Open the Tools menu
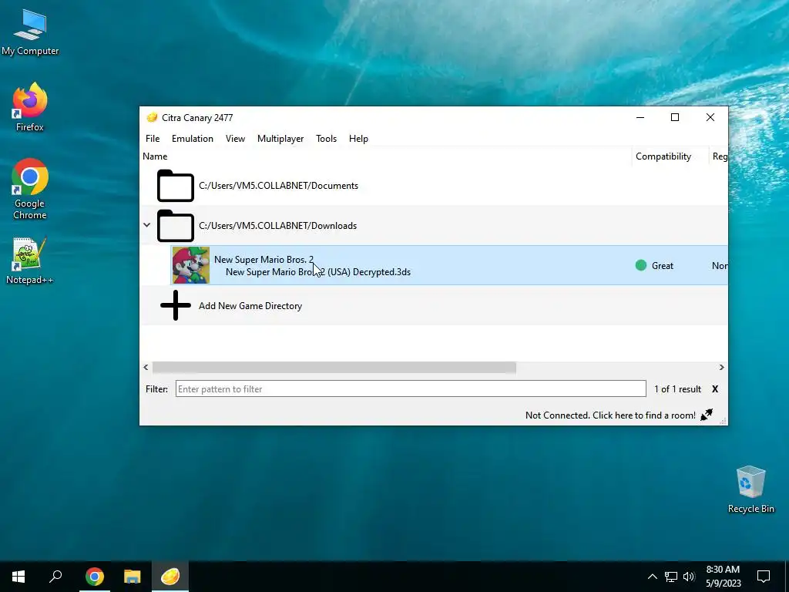The width and height of the screenshot is (789, 592). pos(326,139)
